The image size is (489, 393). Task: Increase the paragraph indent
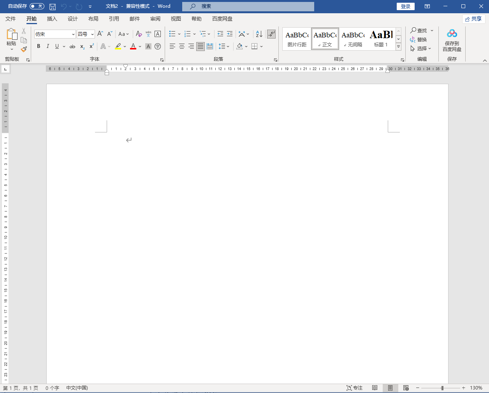point(230,34)
